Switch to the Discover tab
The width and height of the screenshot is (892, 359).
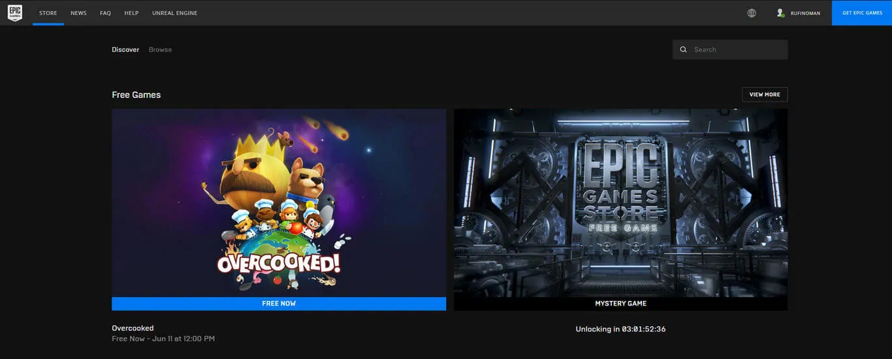pos(125,50)
